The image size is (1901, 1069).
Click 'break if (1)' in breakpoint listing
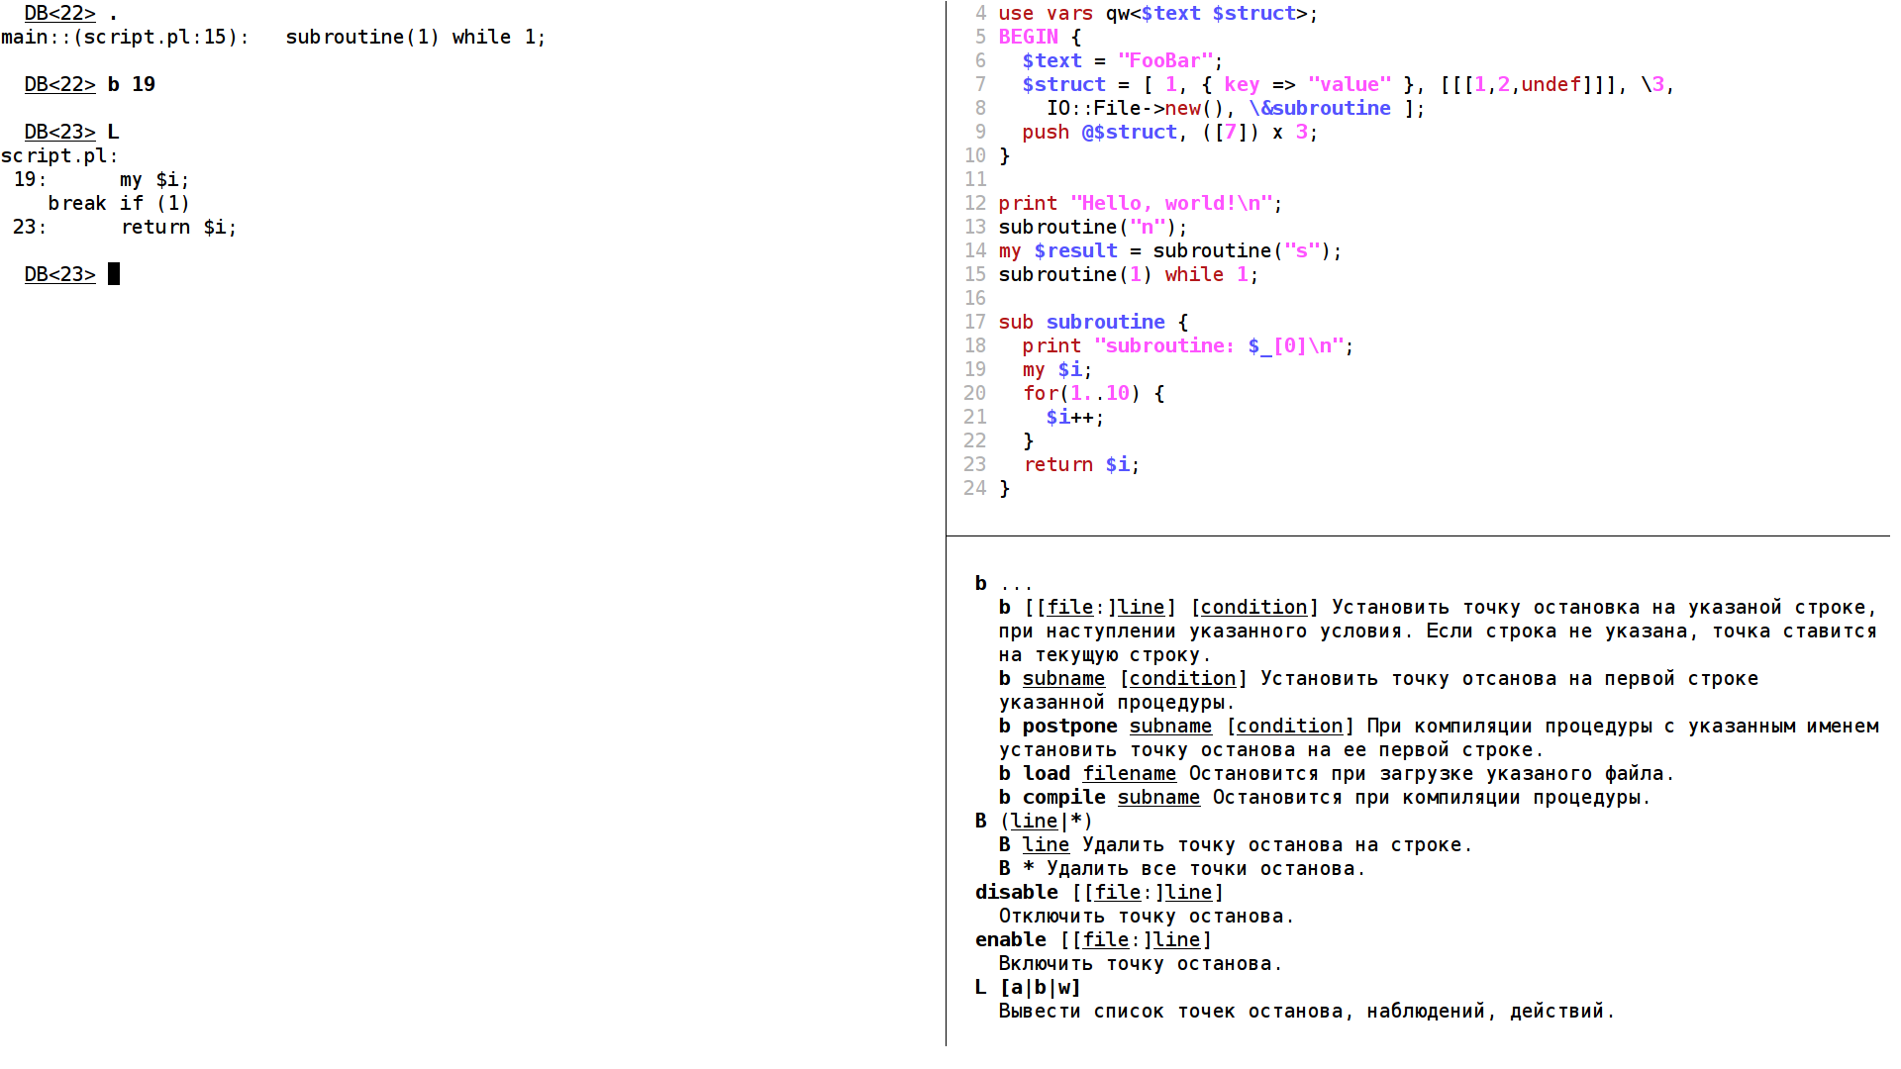pos(119,203)
